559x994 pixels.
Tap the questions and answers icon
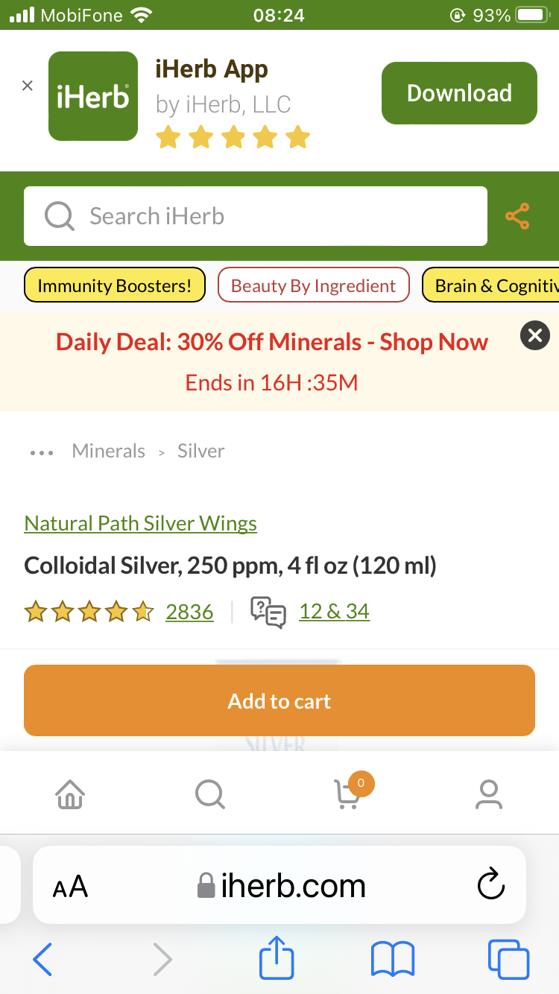[268, 612]
